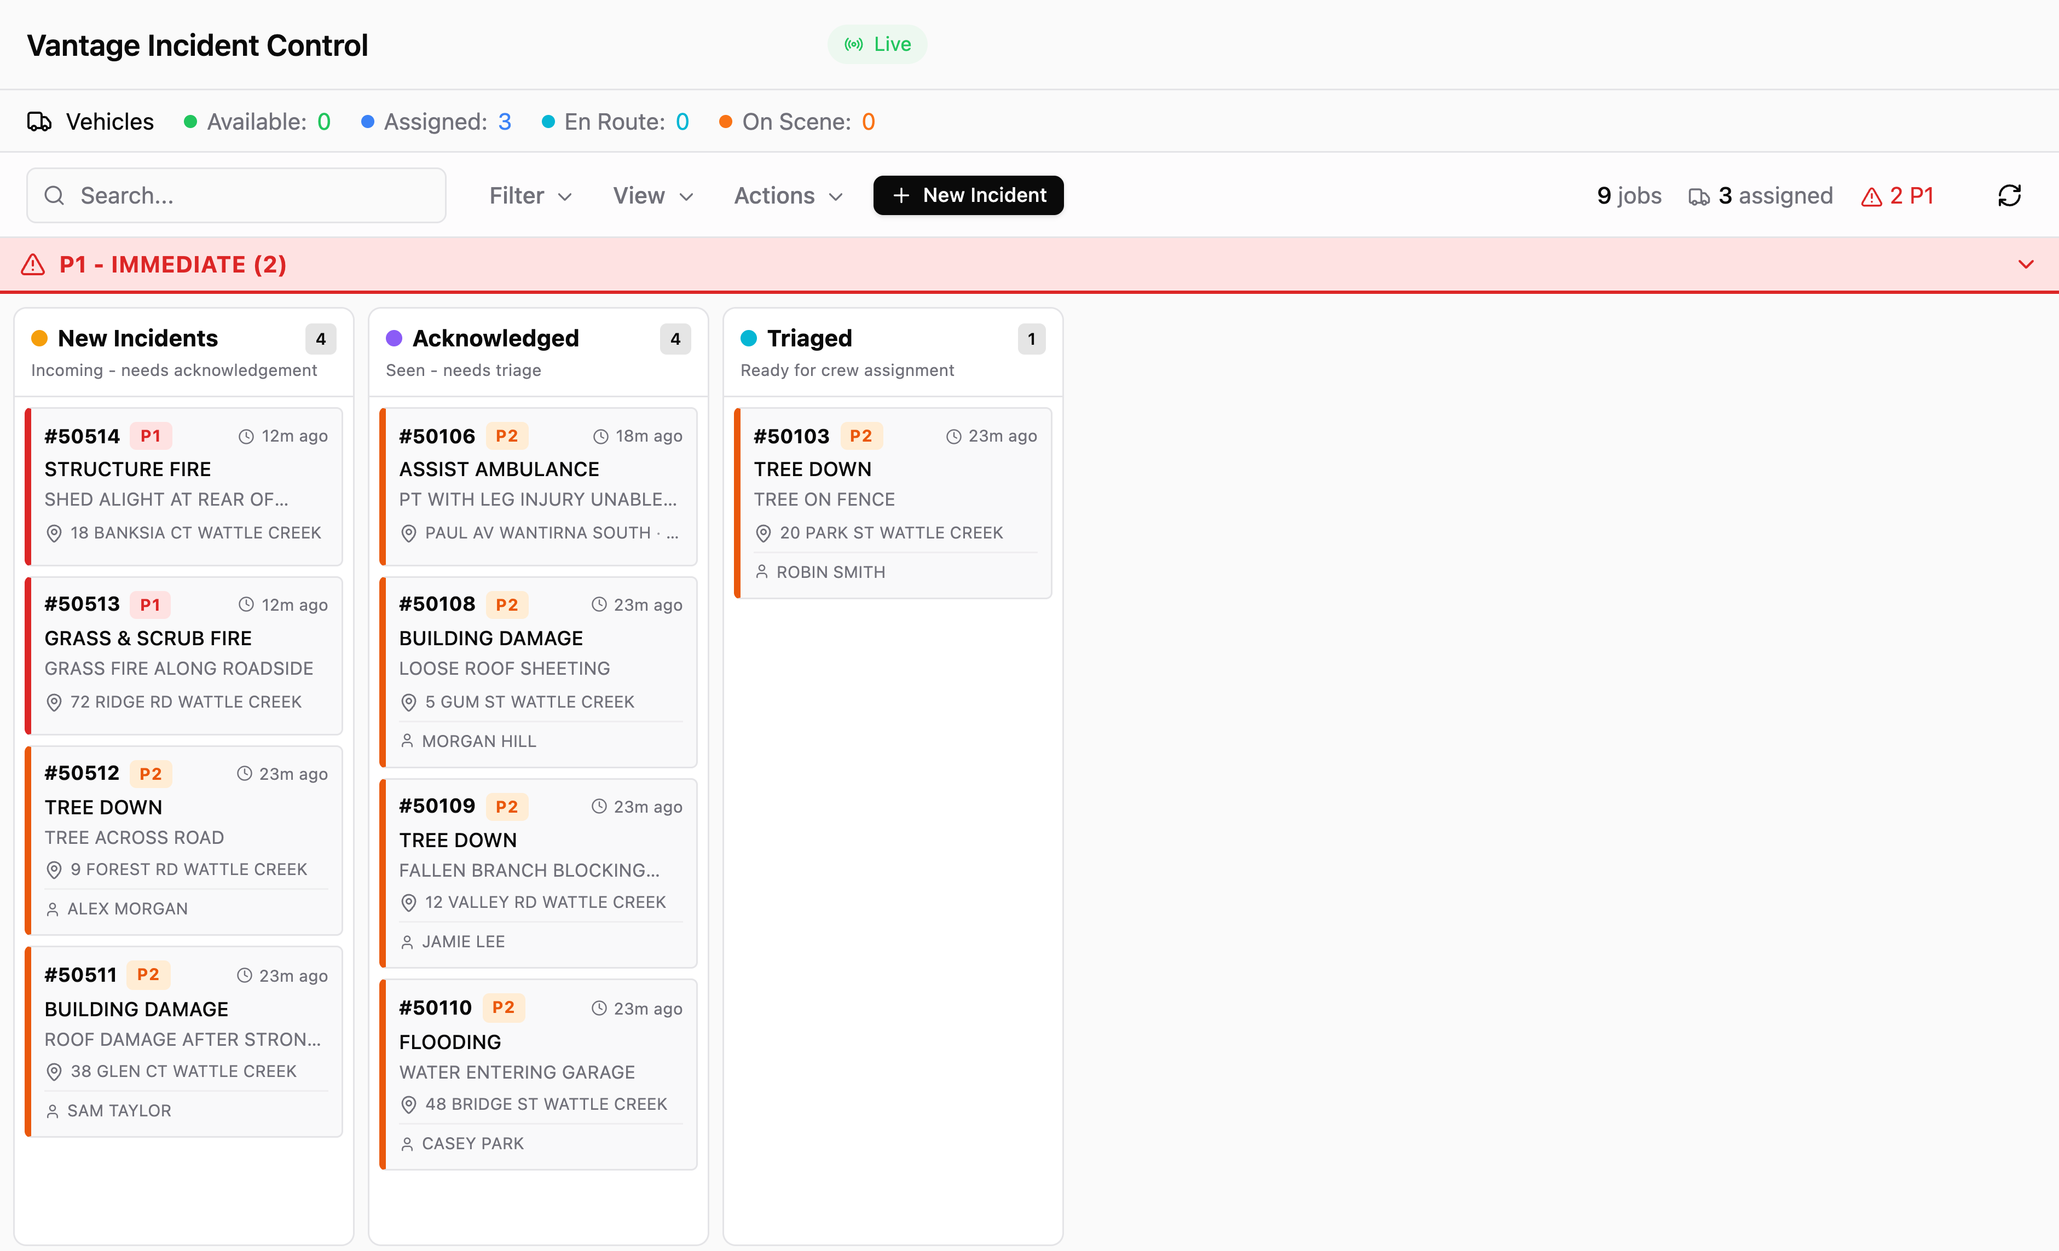Viewport: 2059px width, 1251px height.
Task: Click the location pin for 72 Ridge Rd
Action: tap(54, 703)
